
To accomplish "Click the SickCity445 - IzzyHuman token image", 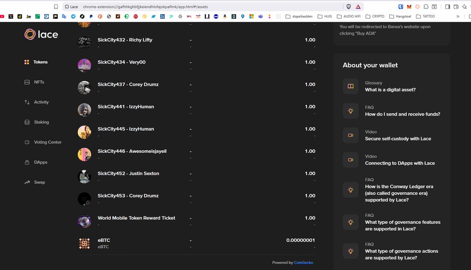I will [x=84, y=132].
